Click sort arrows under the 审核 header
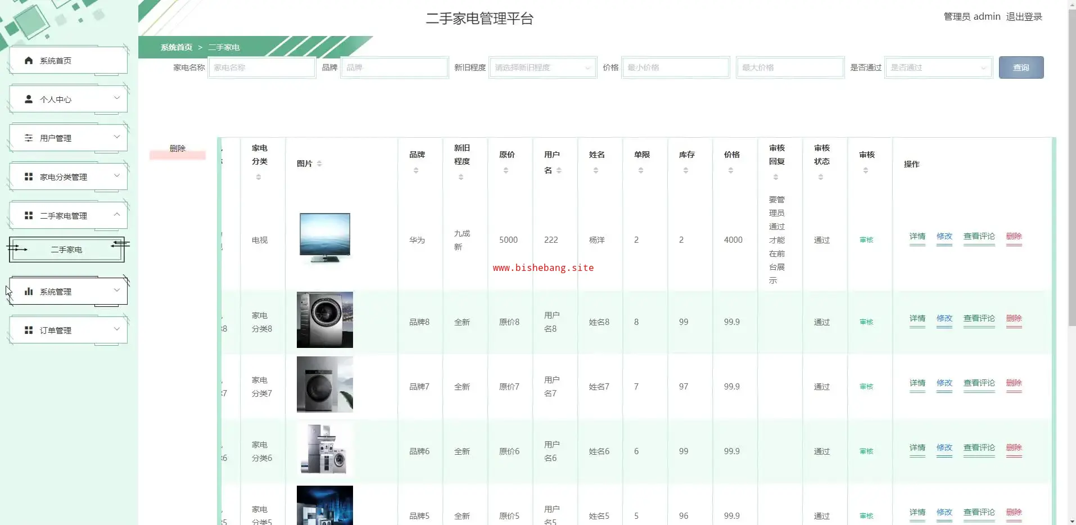The image size is (1076, 525). (x=866, y=170)
